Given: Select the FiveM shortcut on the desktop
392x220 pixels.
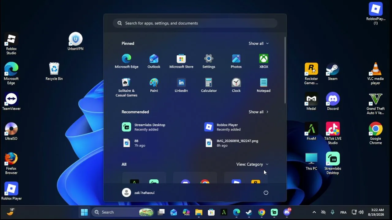Looking at the screenshot, I should (311, 131).
